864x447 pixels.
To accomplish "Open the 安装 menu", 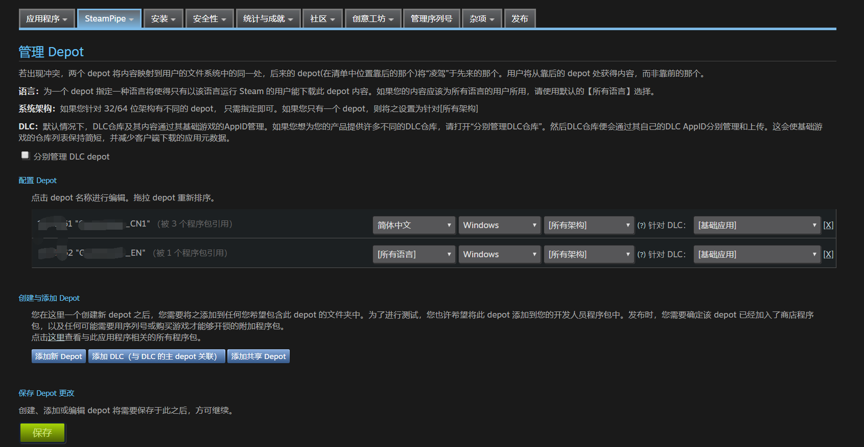I will [x=164, y=19].
